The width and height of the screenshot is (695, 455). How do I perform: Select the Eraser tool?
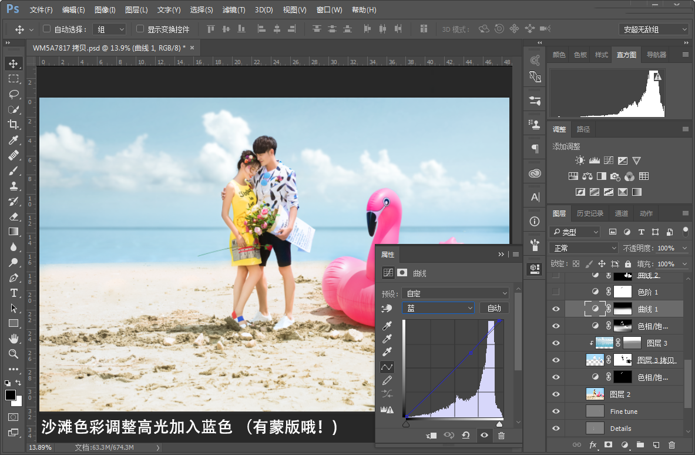click(x=14, y=216)
